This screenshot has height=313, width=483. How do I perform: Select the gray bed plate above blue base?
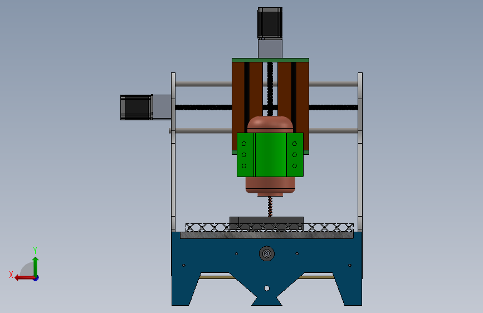point(267,235)
